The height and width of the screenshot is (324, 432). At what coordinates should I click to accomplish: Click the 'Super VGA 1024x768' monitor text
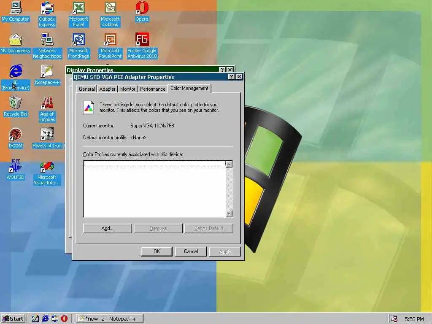[x=152, y=126]
